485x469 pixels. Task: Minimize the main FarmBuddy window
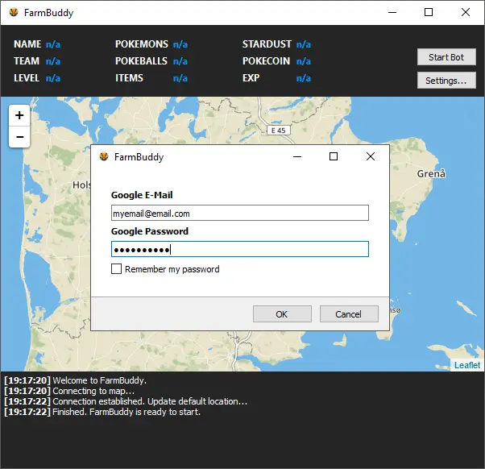click(x=392, y=13)
